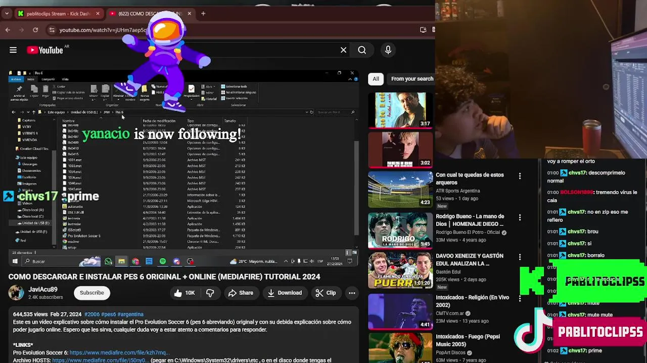This screenshot has height=363, width=647.
Task: Open site information icon in address bar
Action: pyautogui.click(x=52, y=30)
